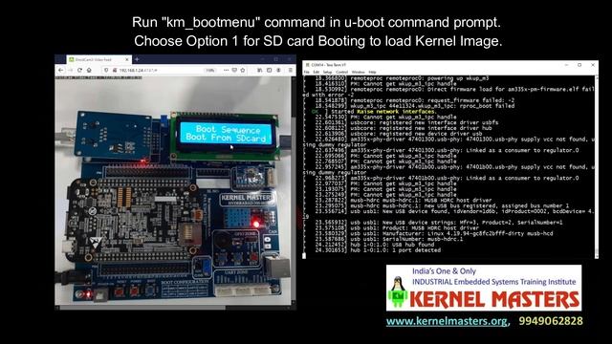Open a new Firefox tab
Image resolution: width=612 pixels, height=344 pixels.
(137, 59)
